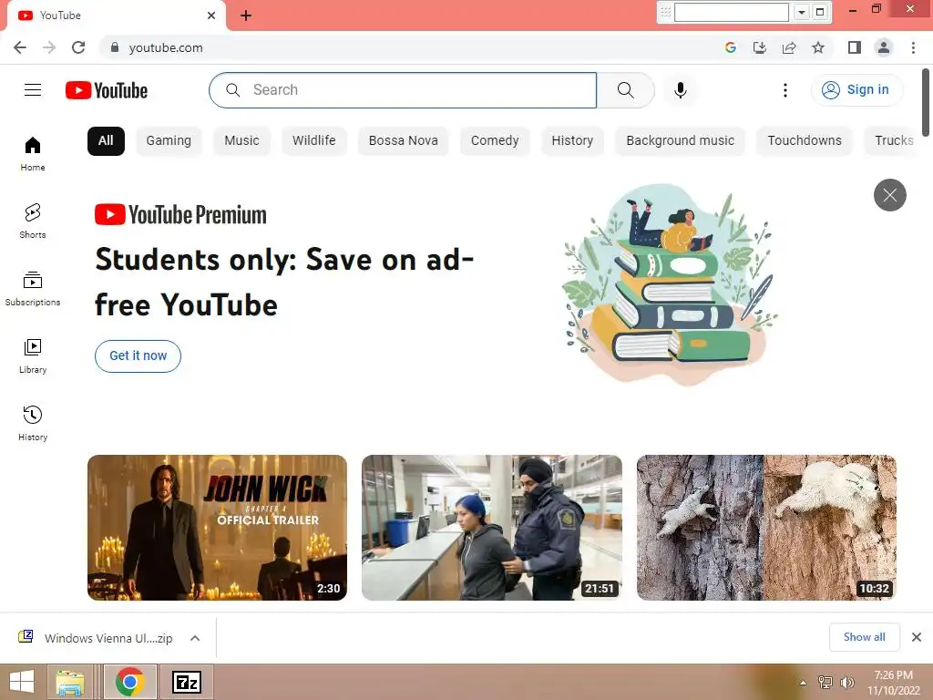The width and height of the screenshot is (933, 700).
Task: Open Library from the sidebar
Action: (33, 356)
